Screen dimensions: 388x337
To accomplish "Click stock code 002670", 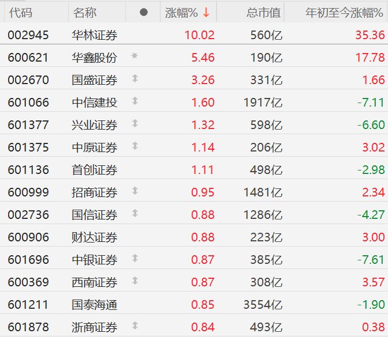I will click(x=28, y=80).
